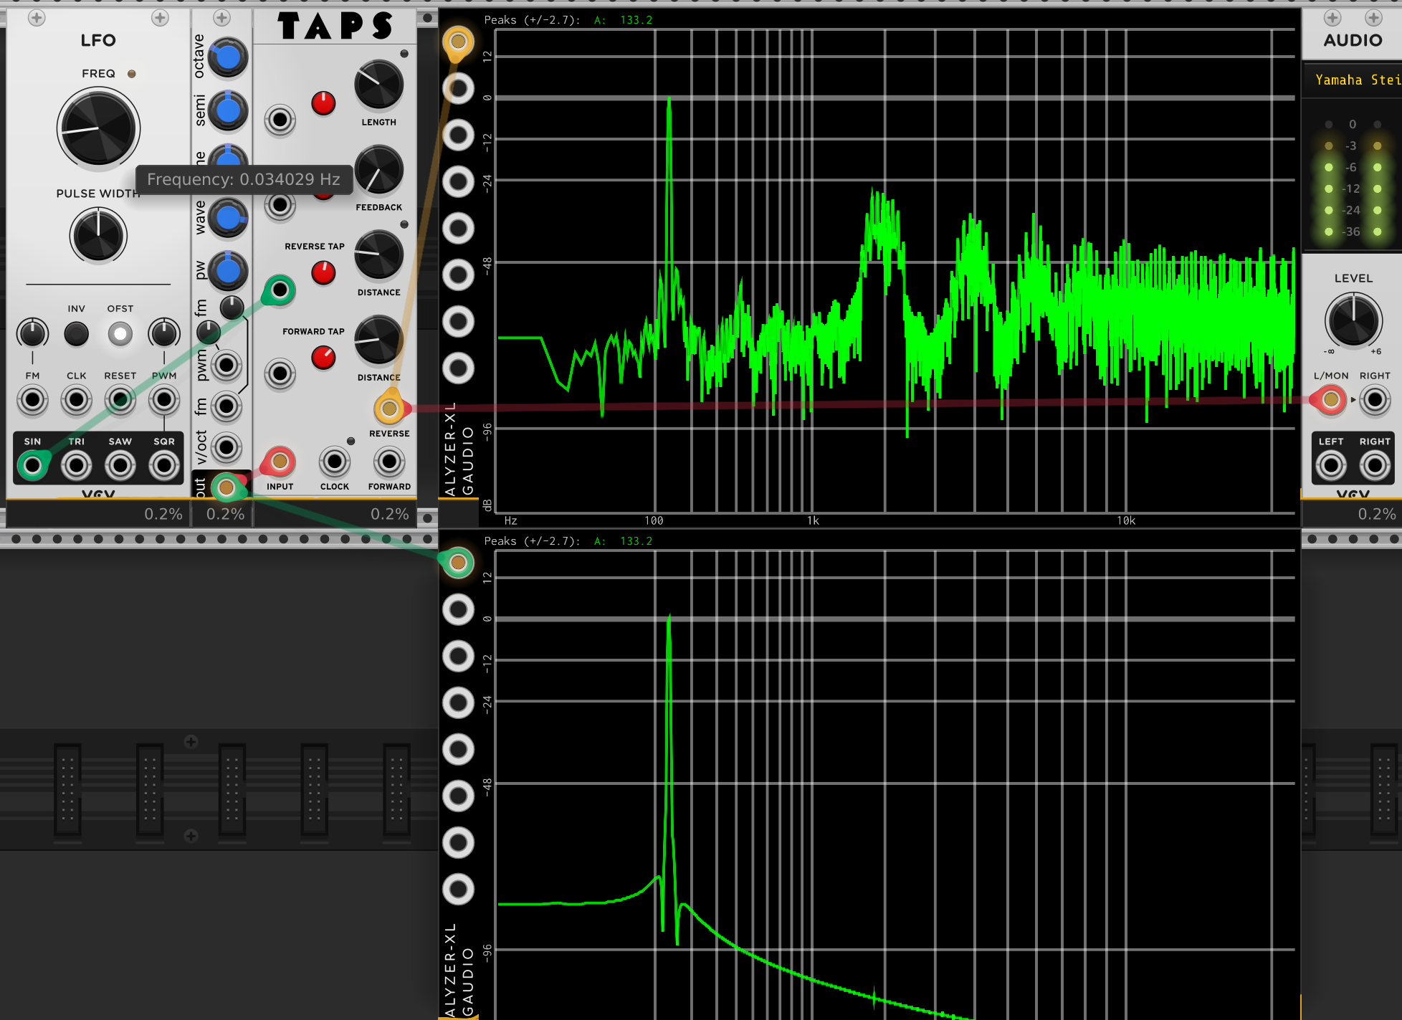The image size is (1402, 1020).
Task: Open the Yamaha audio device selector
Action: 1355,80
